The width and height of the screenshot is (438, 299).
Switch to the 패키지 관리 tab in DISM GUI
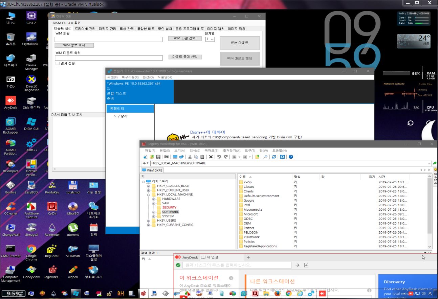pos(108,29)
